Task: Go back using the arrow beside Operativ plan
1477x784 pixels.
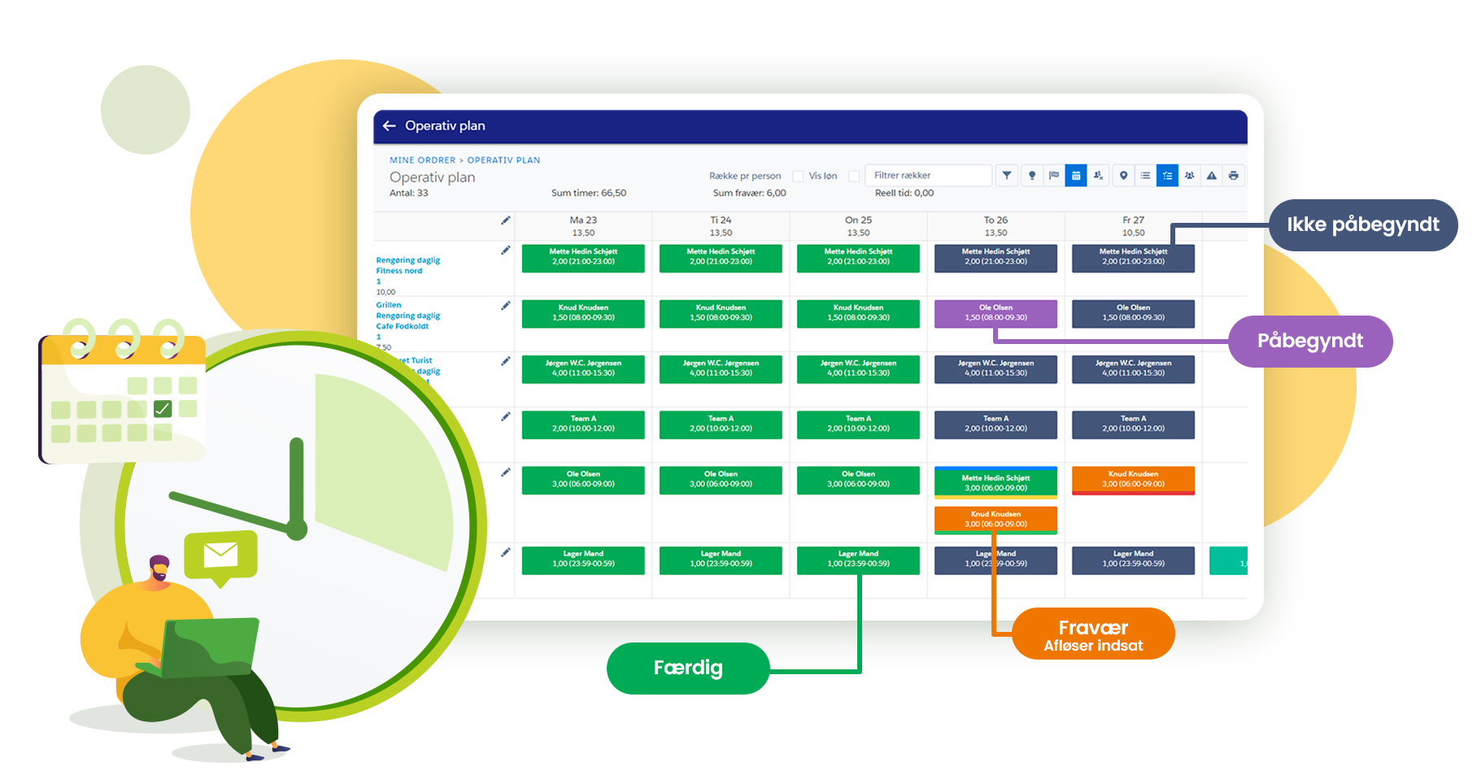Action: (389, 126)
